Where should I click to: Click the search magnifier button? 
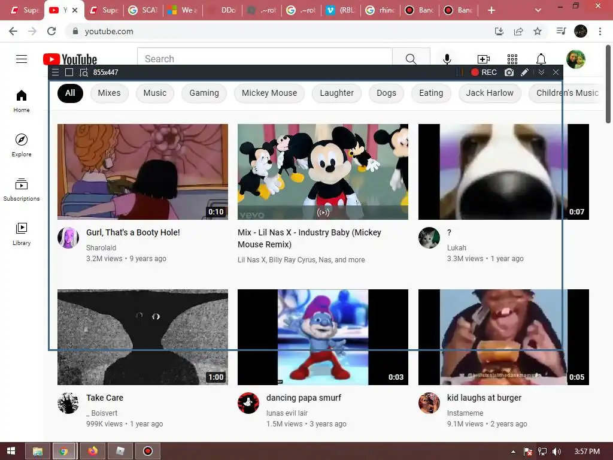[x=411, y=58]
